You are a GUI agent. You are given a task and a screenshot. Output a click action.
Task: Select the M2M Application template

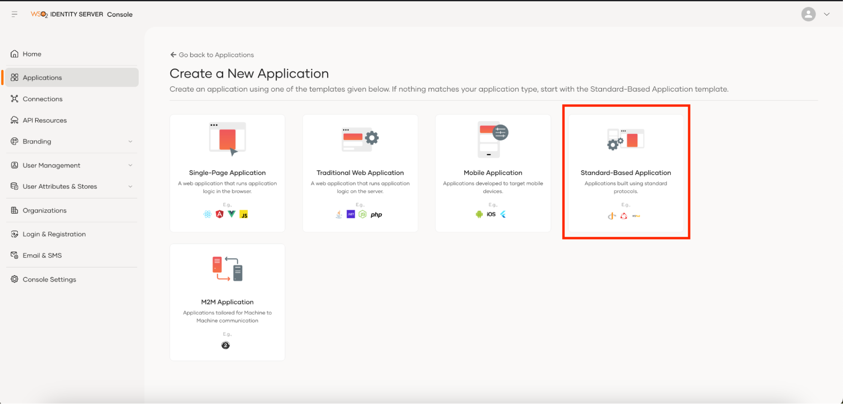227,301
